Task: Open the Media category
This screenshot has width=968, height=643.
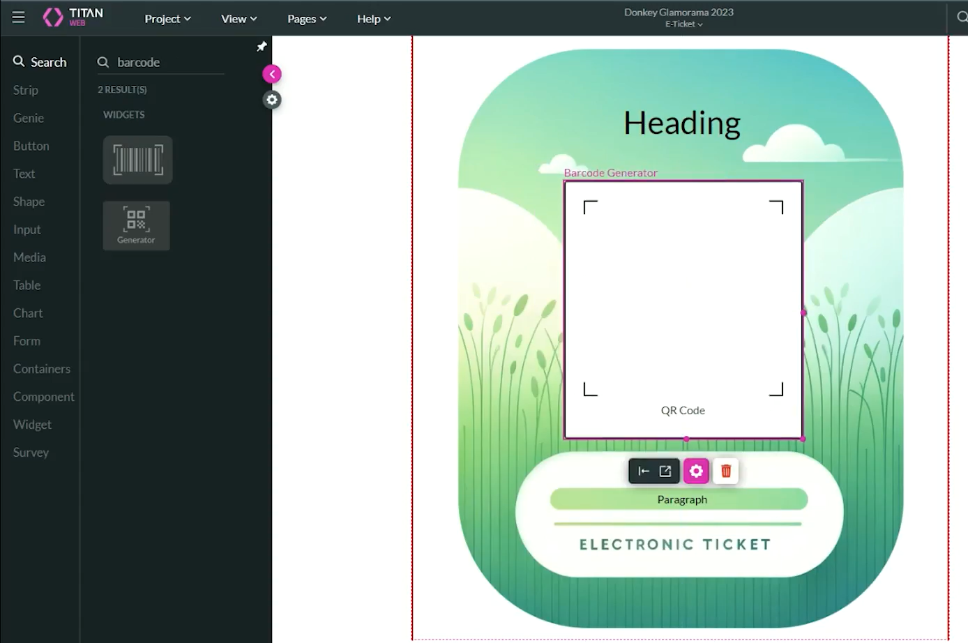Action: 29,257
